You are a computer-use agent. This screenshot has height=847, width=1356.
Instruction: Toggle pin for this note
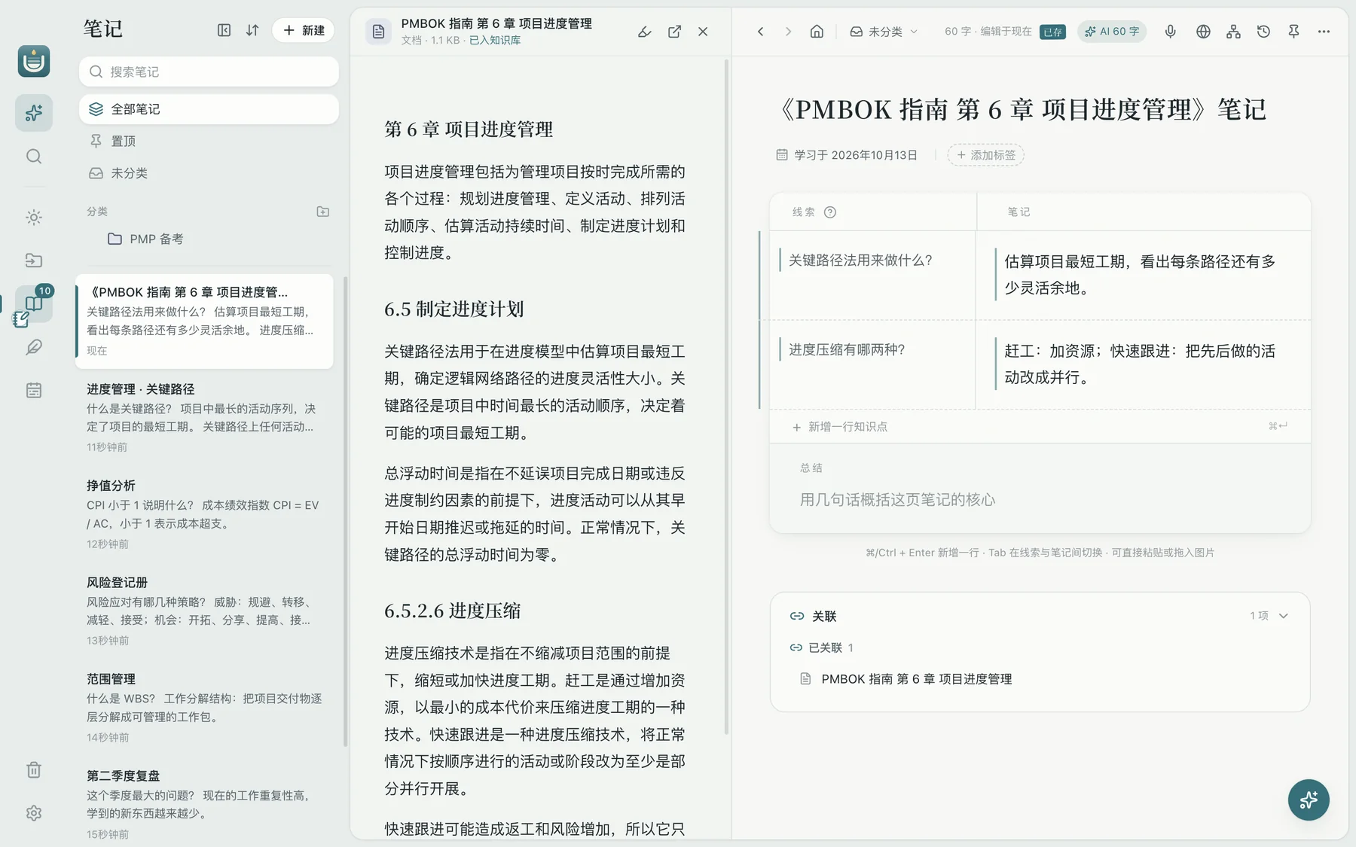(x=1293, y=32)
